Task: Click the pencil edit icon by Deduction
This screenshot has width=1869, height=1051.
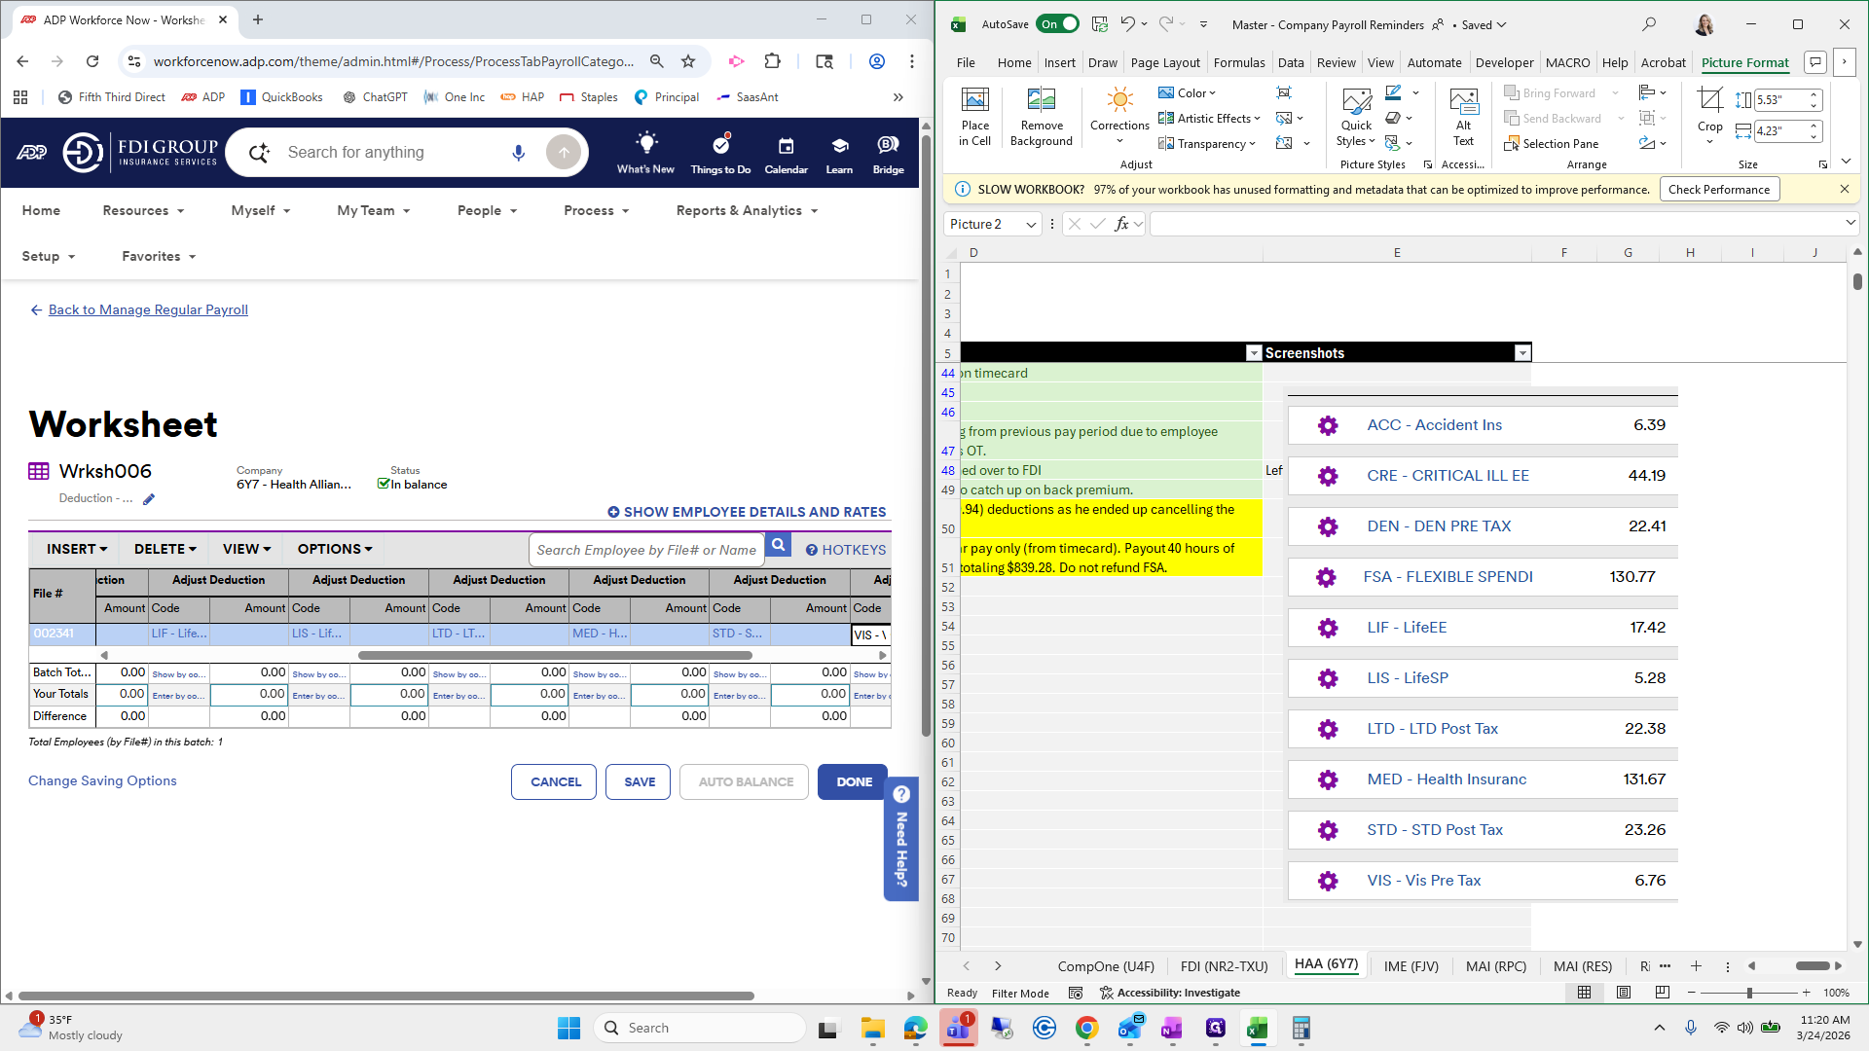Action: point(149,499)
